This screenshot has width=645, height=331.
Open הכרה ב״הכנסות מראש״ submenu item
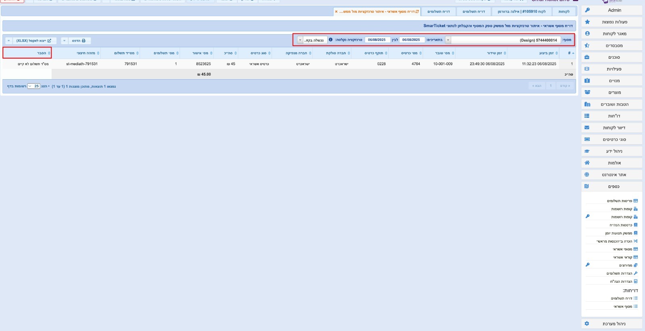pos(617,241)
